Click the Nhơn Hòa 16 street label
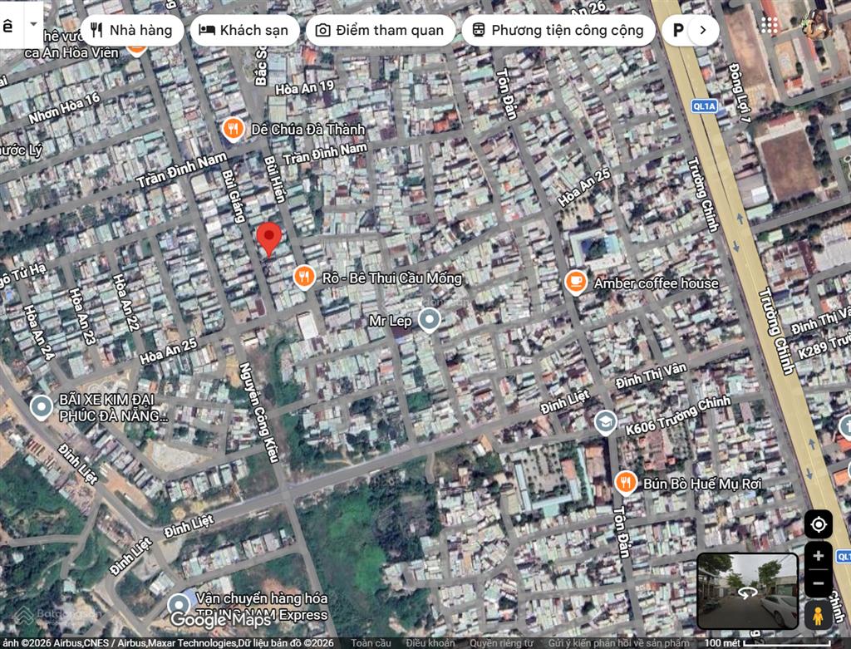Viewport: 851px width, 649px height. (65, 107)
